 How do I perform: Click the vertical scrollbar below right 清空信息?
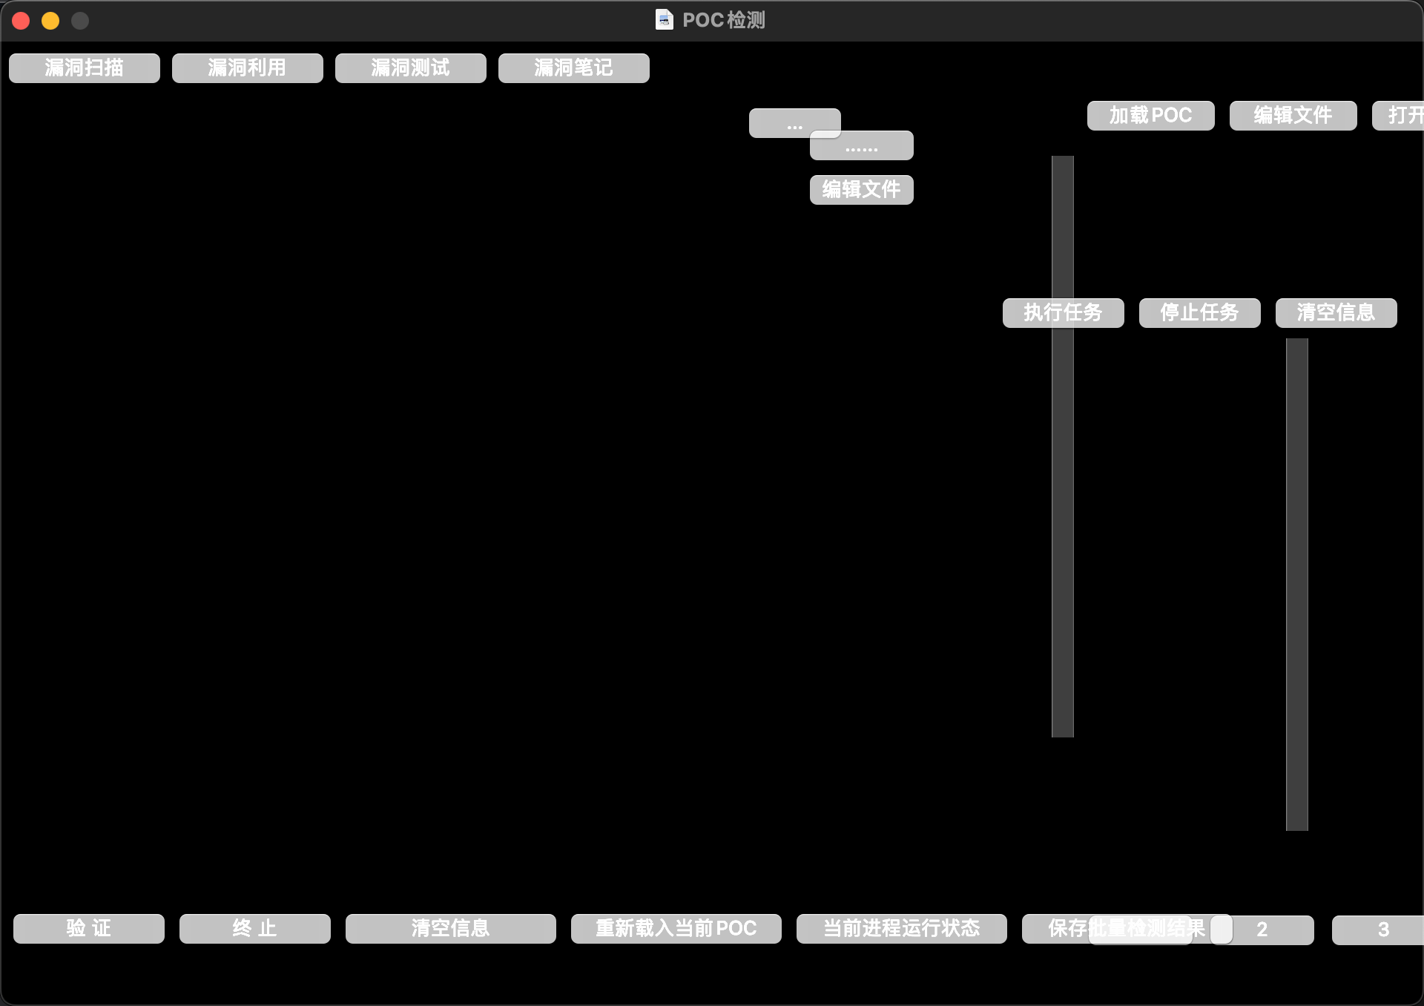coord(1296,584)
